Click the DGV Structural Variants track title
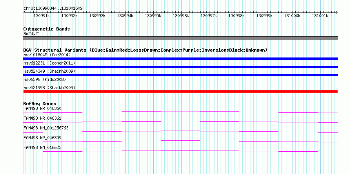Screen dimensions: 349x174 pos(145,50)
